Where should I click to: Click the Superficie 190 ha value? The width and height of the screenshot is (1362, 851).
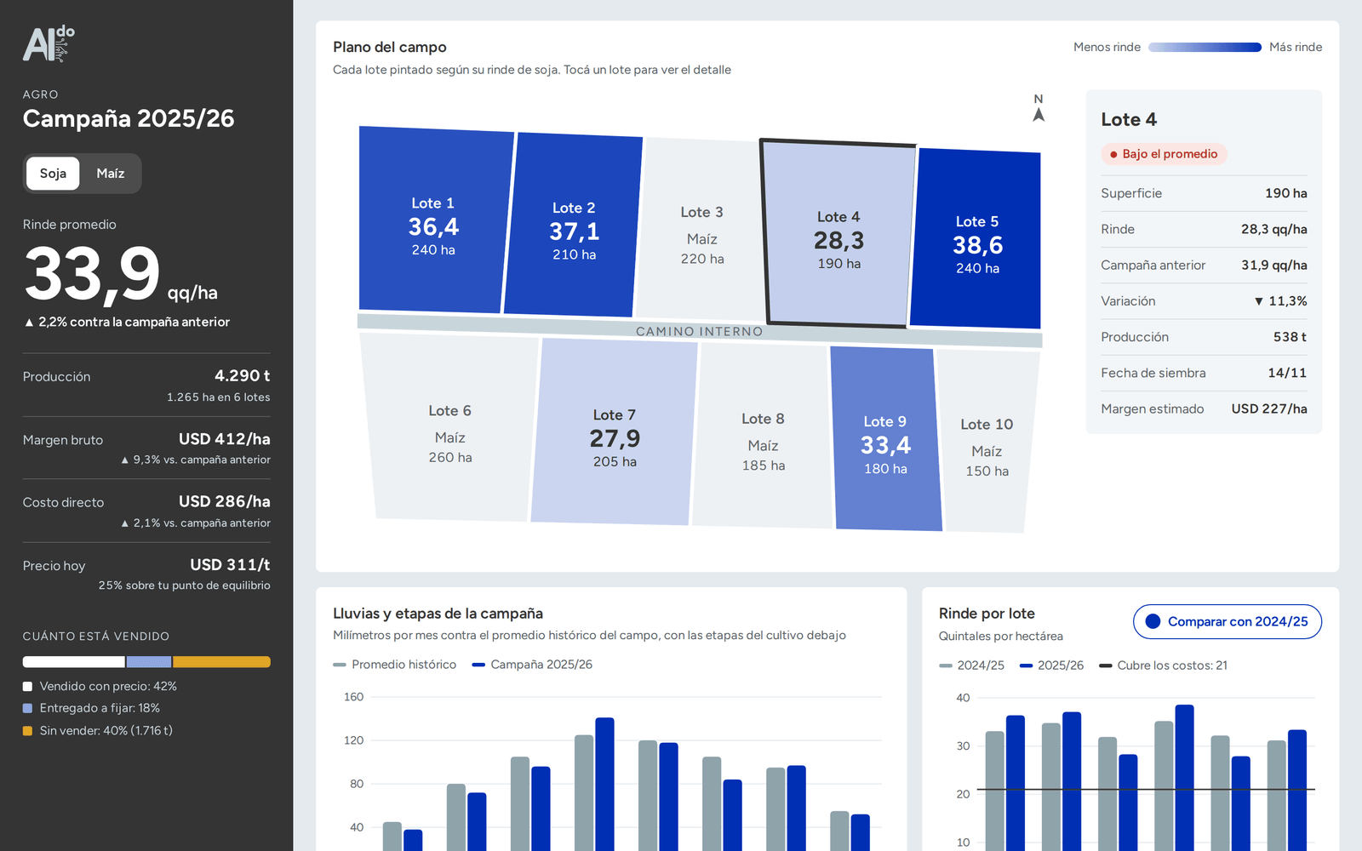pyautogui.click(x=1286, y=193)
